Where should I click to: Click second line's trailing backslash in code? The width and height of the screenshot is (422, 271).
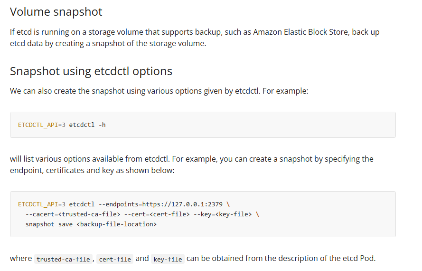(x=257, y=214)
